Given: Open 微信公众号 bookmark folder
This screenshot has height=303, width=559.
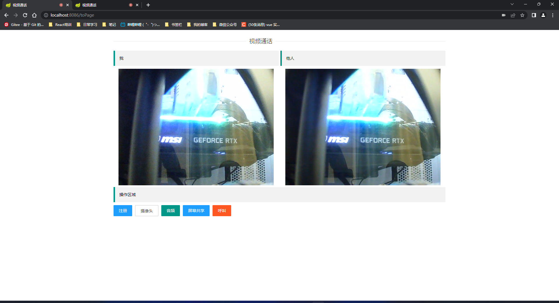Looking at the screenshot, I should point(225,25).
